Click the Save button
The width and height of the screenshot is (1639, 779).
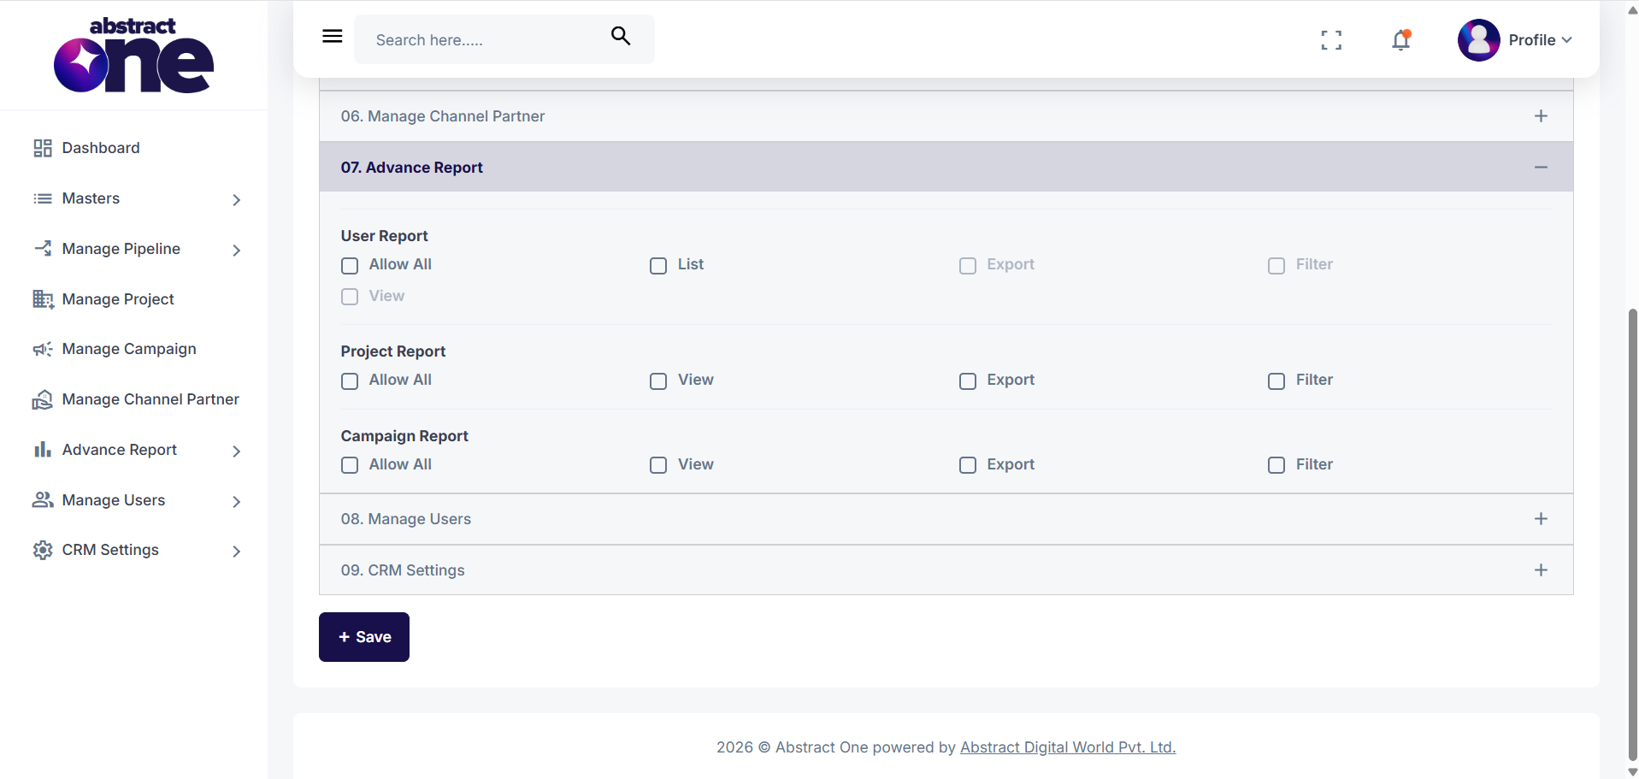point(364,637)
